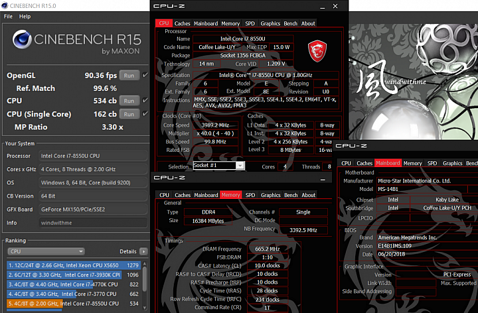Open the Cinebench Help menu
This screenshot has width=478, height=313.
pyautogui.click(x=25, y=17)
